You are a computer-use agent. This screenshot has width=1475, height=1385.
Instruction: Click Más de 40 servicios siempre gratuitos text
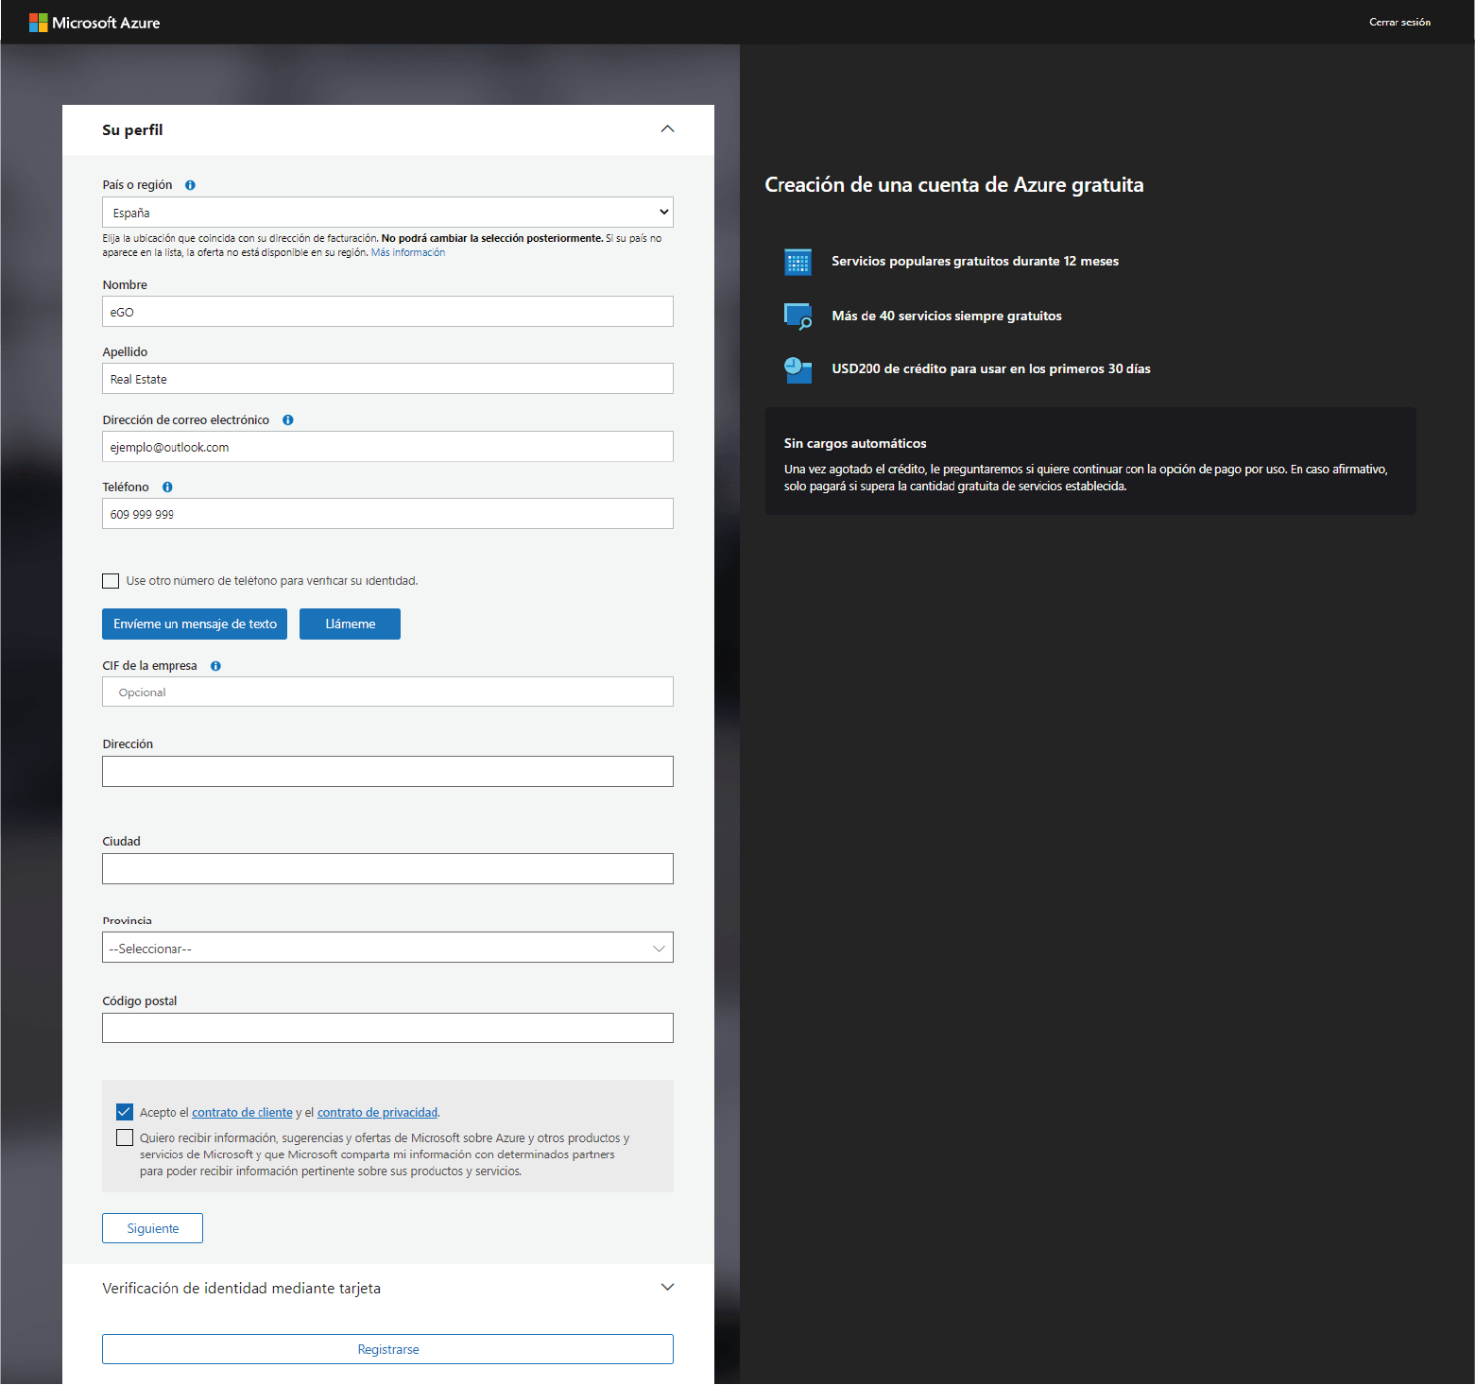point(947,316)
